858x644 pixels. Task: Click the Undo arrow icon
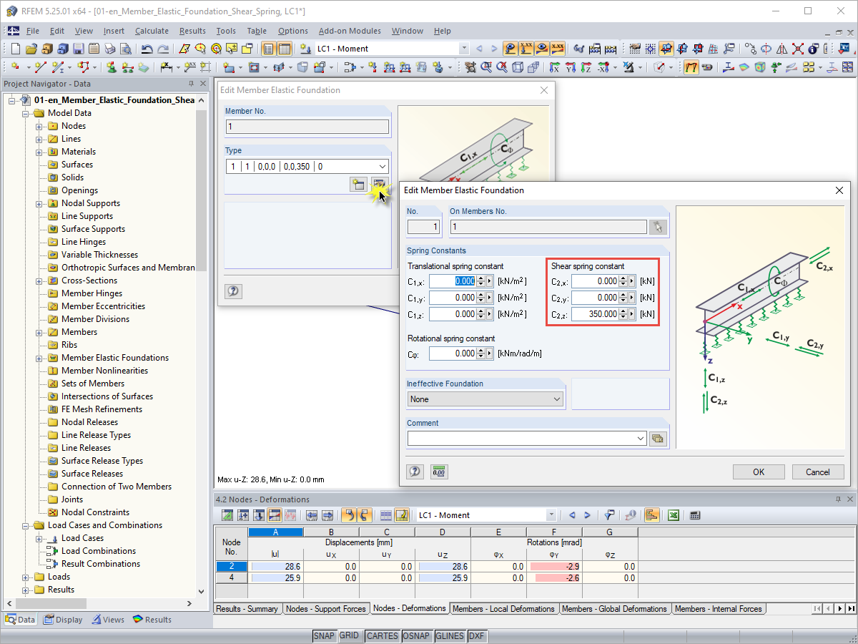coord(147,49)
